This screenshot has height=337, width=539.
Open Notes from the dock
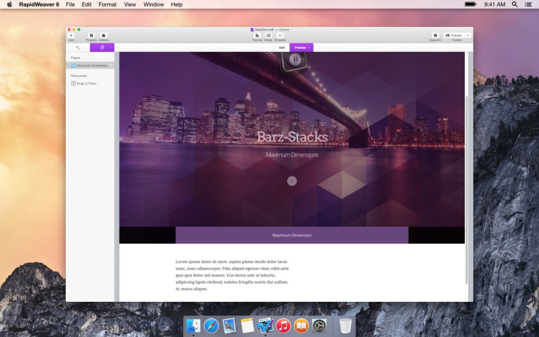247,325
